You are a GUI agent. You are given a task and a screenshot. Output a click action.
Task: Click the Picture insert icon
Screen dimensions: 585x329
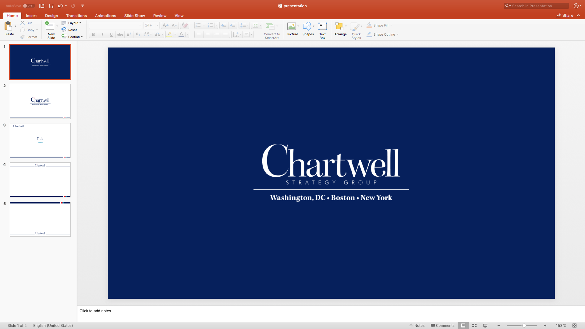click(x=292, y=27)
